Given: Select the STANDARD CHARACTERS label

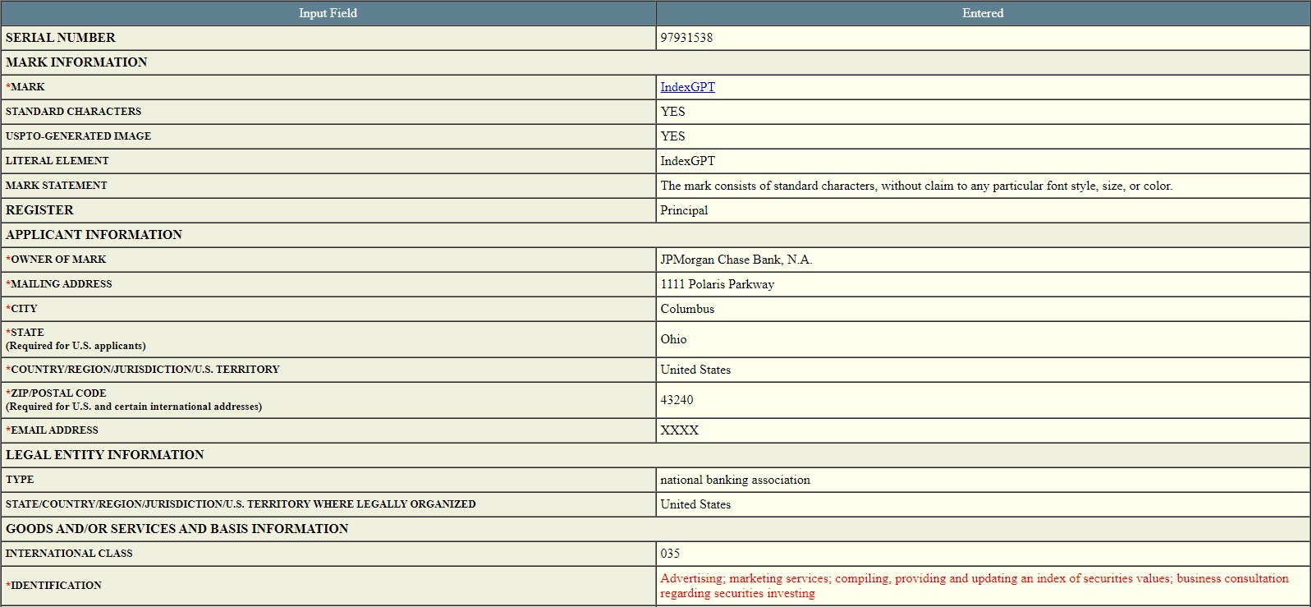Looking at the screenshot, I should (x=73, y=112).
